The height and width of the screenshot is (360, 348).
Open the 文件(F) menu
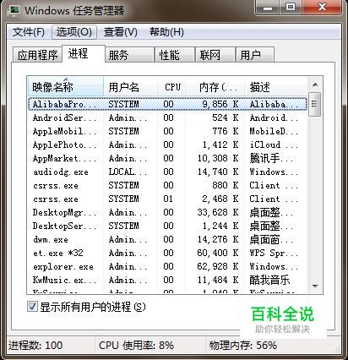point(29,32)
